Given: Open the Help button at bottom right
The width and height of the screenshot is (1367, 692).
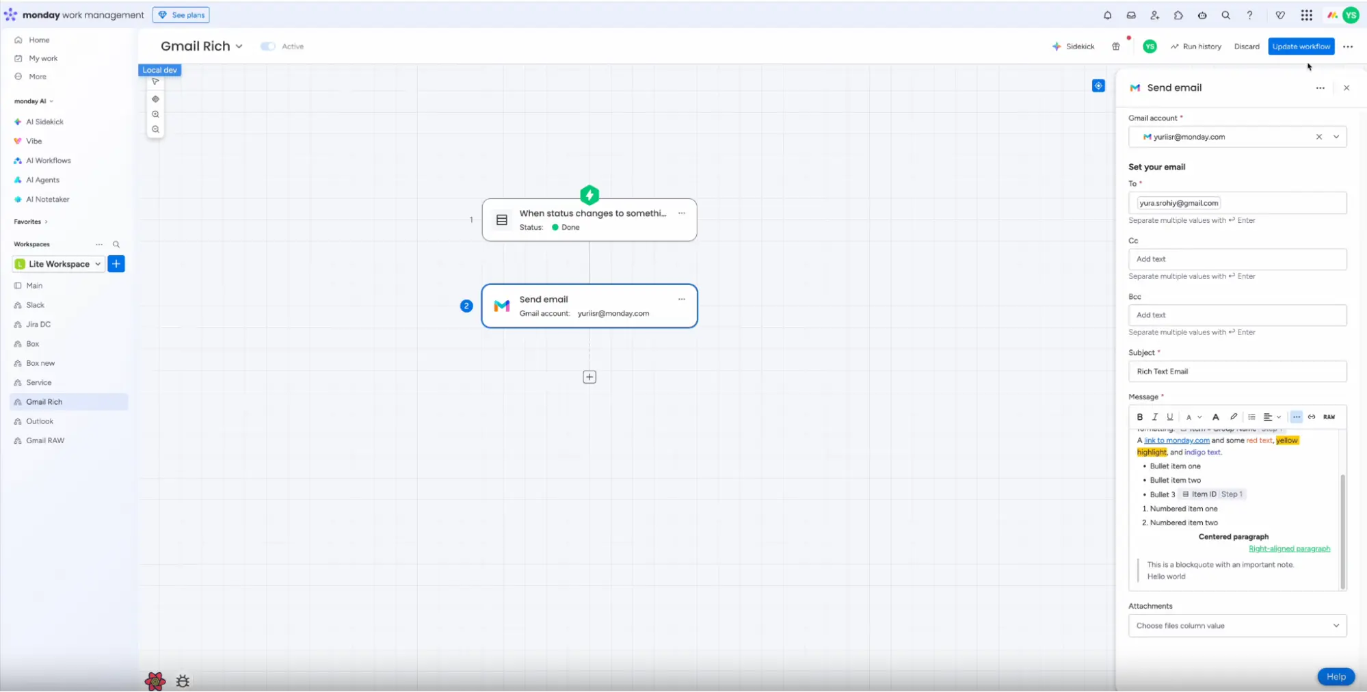Looking at the screenshot, I should tap(1336, 676).
